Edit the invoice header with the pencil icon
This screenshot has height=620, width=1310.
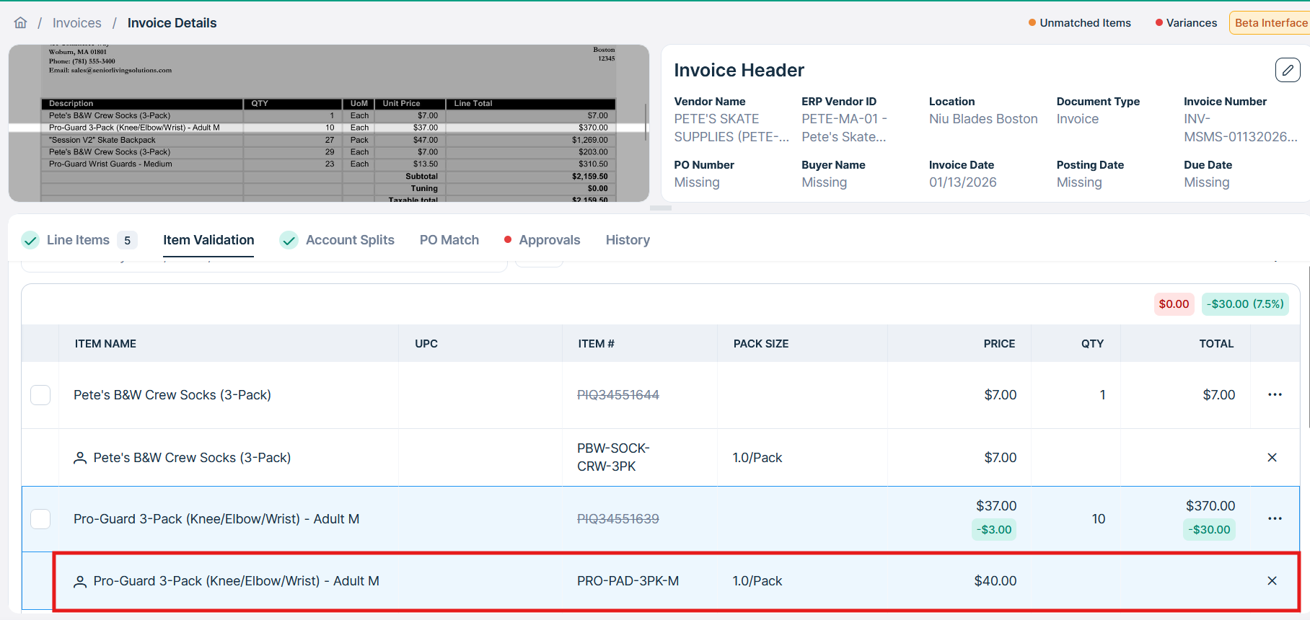click(1288, 70)
